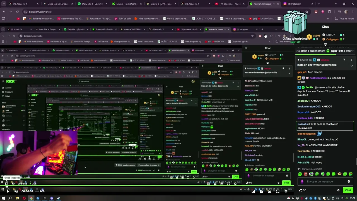Screen dimensions: 357x201
Task: Open Boîte de réception Gmail bookmark
Action: point(42,19)
